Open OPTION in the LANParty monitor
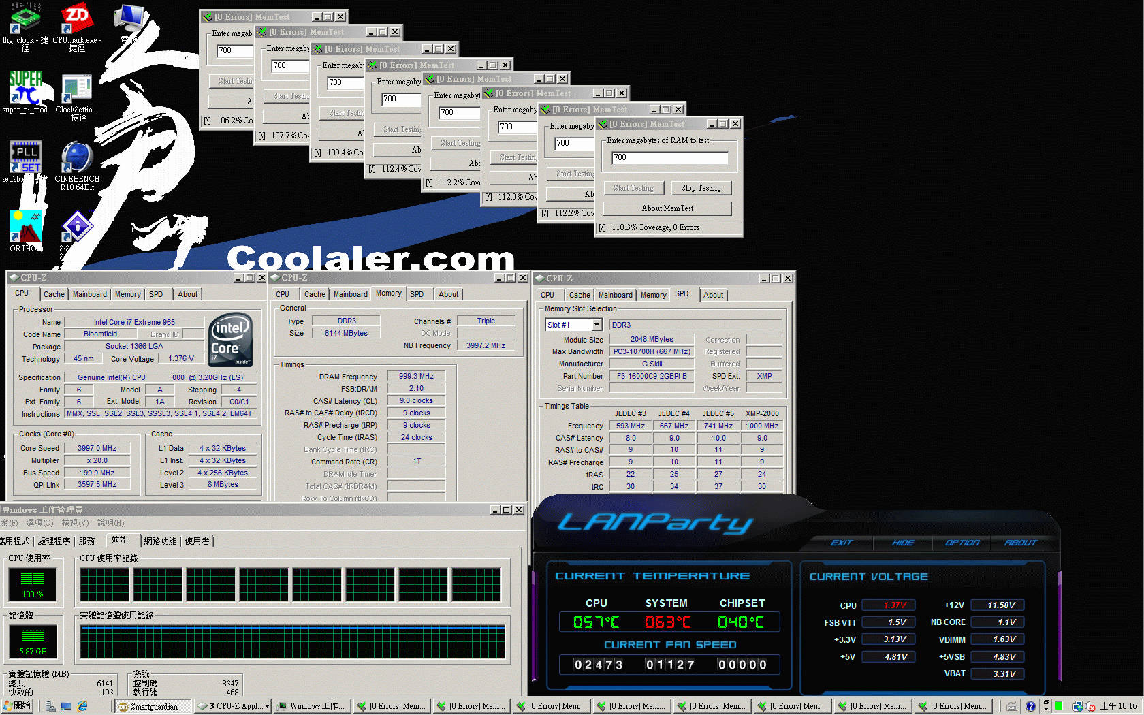 [962, 543]
